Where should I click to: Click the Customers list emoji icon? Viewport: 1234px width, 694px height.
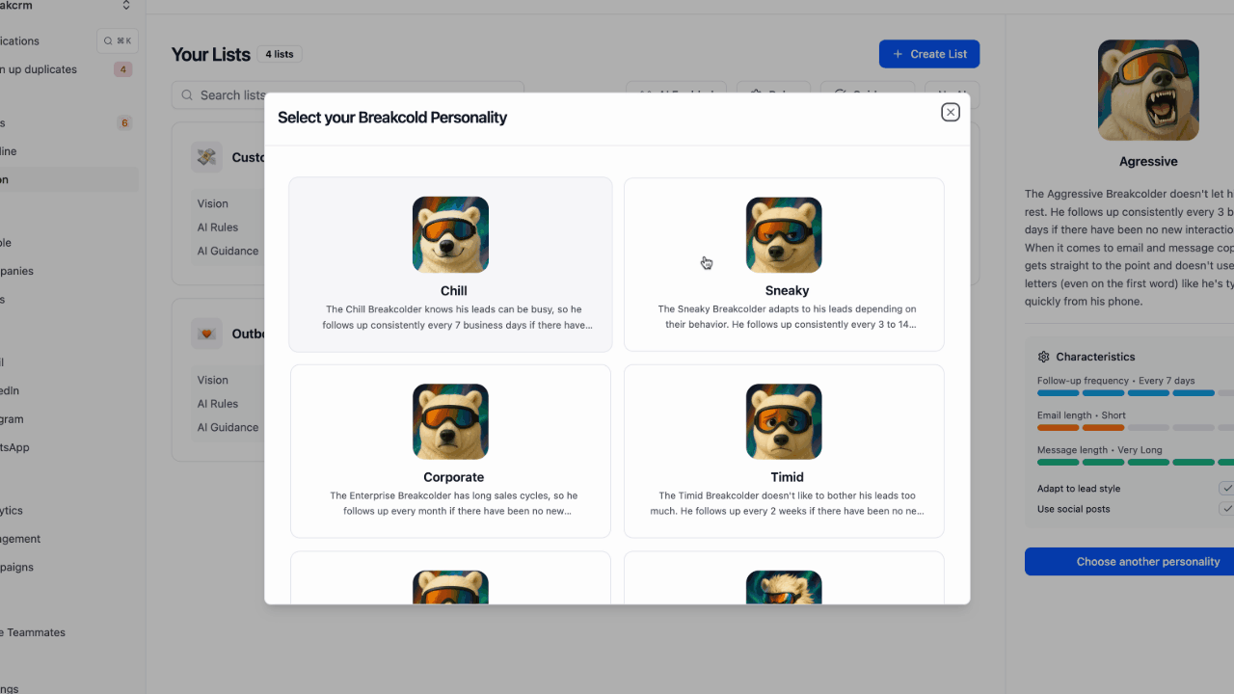[206, 157]
